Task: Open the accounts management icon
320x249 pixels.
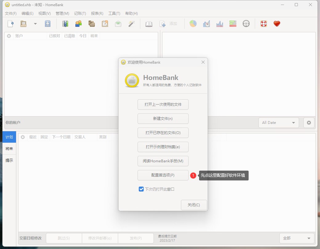Action: pos(65,24)
